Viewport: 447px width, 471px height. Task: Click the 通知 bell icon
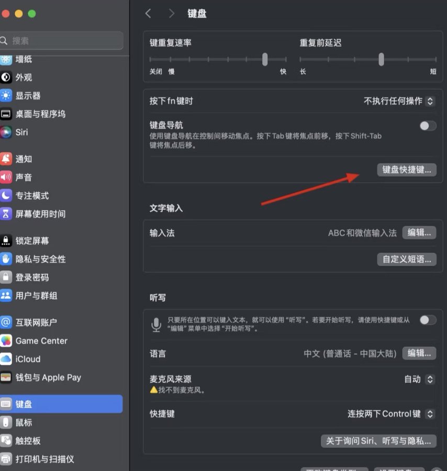click(6, 159)
